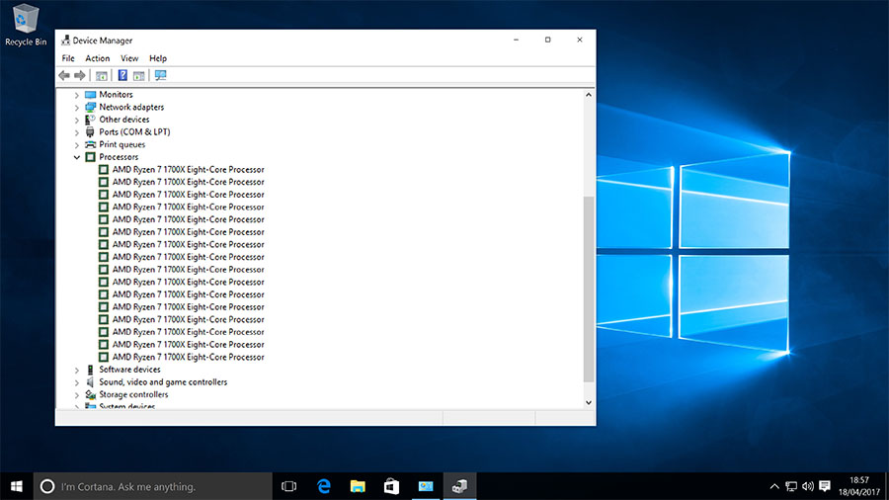Click the Scan for hardware changes monitor icon
This screenshot has height=500, width=889.
point(160,75)
